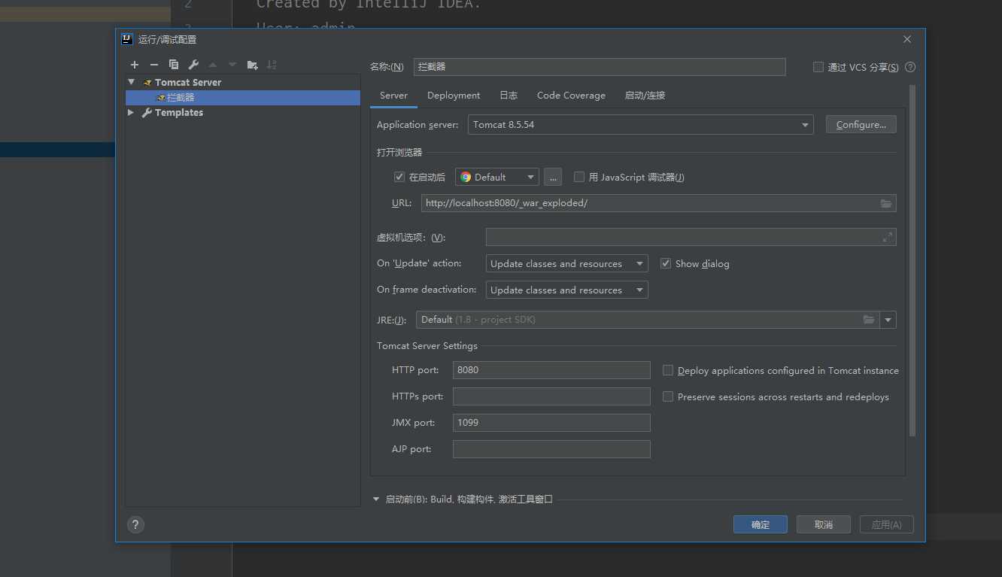The image size is (1002, 577).
Task: Browse URL folder icon
Action: click(886, 203)
